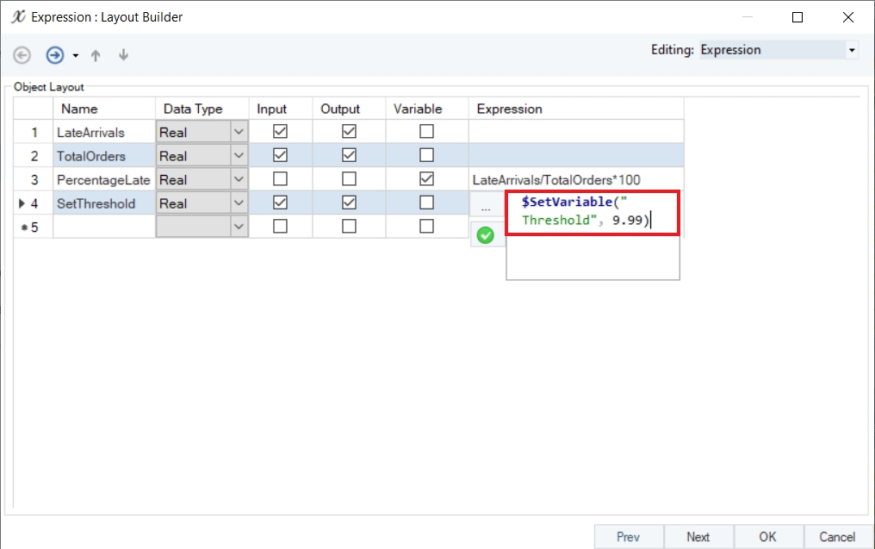
Task: Open the forward arrow's dropdown caret
Action: pyautogui.click(x=76, y=56)
